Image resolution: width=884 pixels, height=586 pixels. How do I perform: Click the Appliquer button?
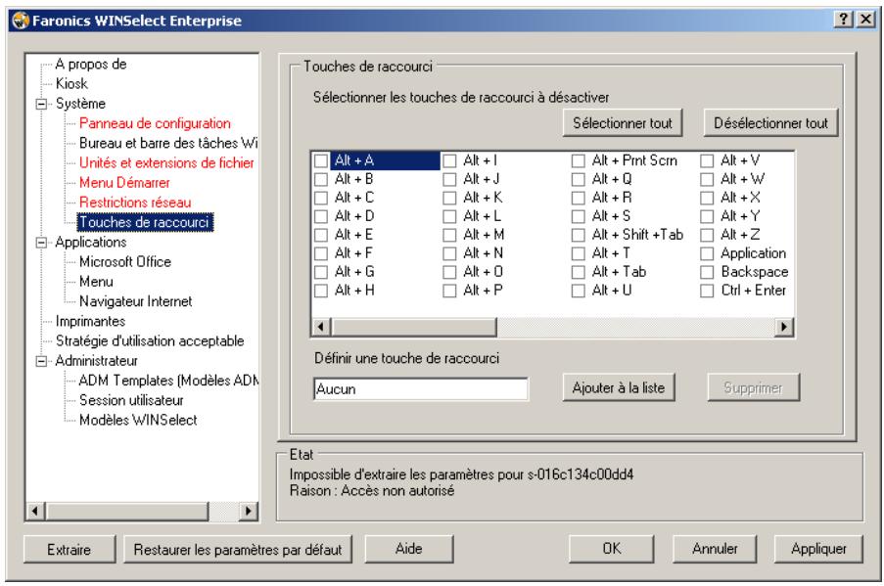click(818, 549)
